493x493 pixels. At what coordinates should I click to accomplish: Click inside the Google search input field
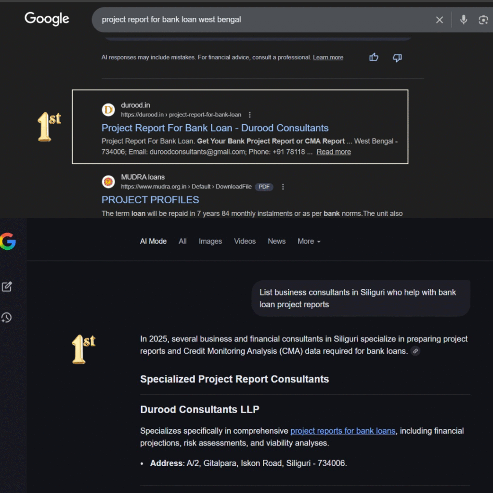(x=260, y=20)
